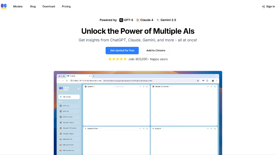The height and width of the screenshot is (155, 276).
Task: Select Mistral Medium in the sidebar
Action: 69,151
